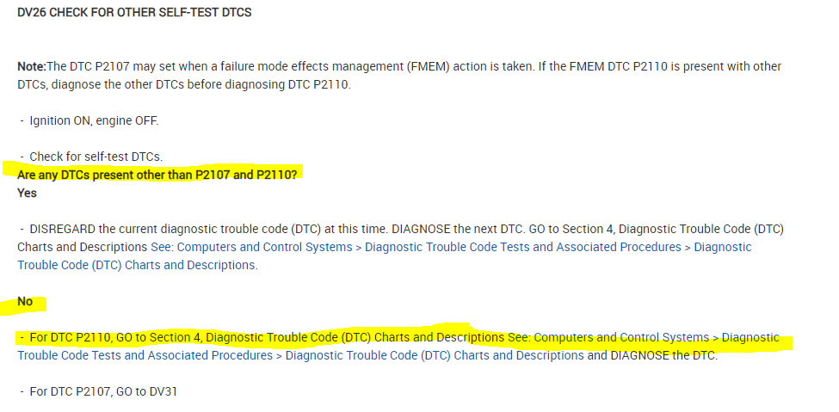839x412 pixels.
Task: Click the bold 'Yes' answer label
Action: (x=27, y=193)
